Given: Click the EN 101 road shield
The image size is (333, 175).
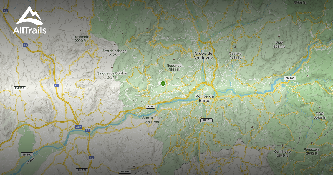Looking at the screenshot, I should [x=206, y=120].
